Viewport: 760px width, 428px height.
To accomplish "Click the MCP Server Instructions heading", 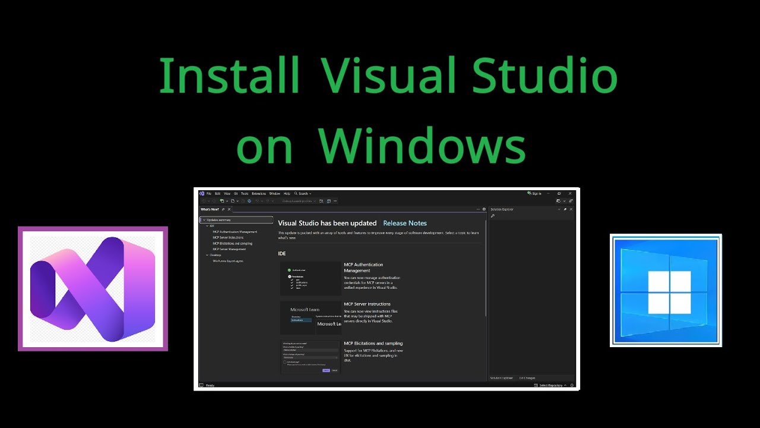I will point(367,304).
